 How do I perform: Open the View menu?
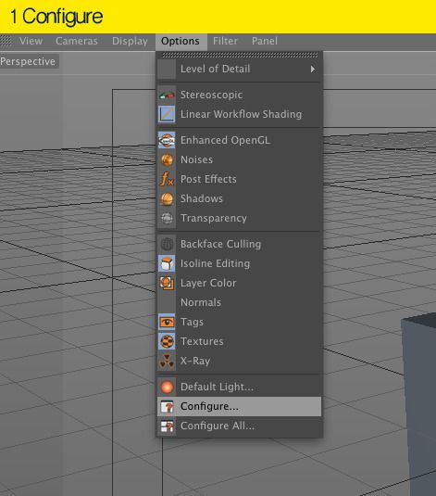pyautogui.click(x=31, y=41)
